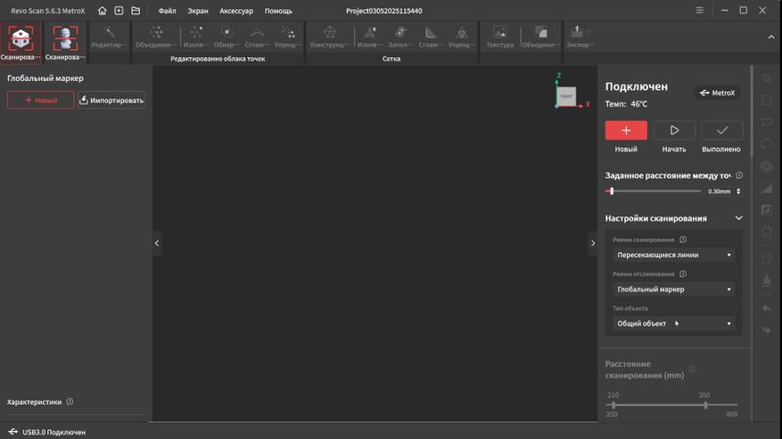Viewport: 782px width, 439px height.
Task: Select the lasso selection tool in right sidebar
Action: click(767, 78)
